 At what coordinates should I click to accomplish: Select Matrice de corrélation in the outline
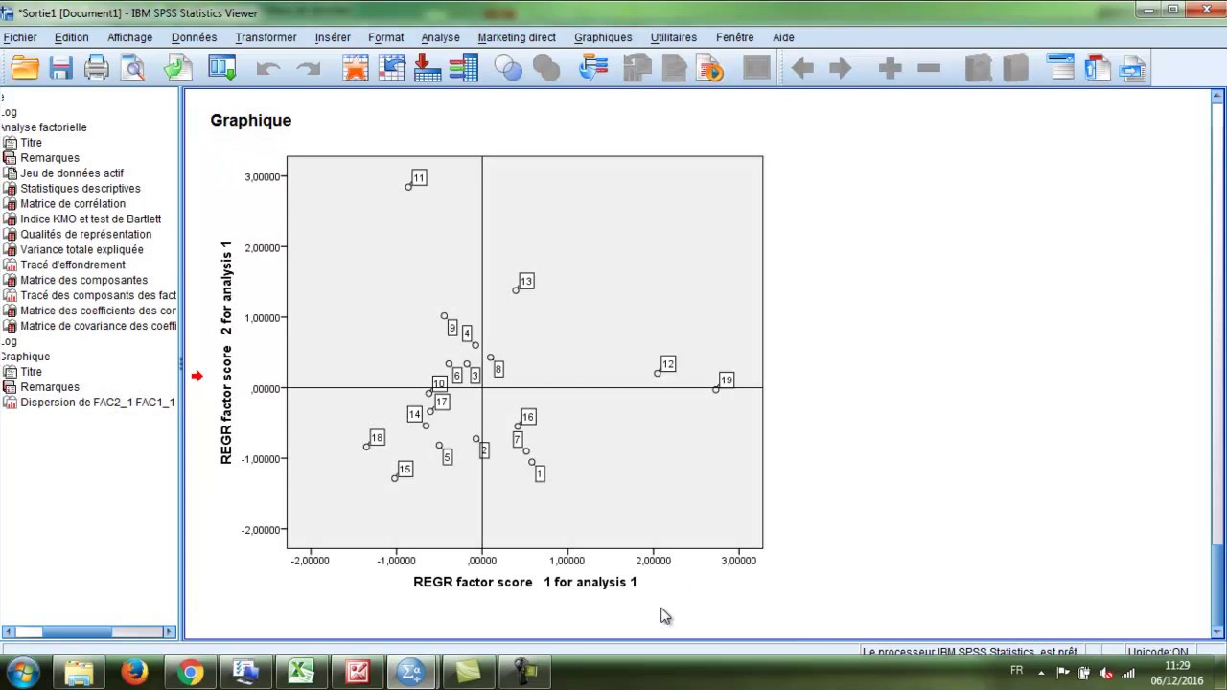[x=73, y=204]
